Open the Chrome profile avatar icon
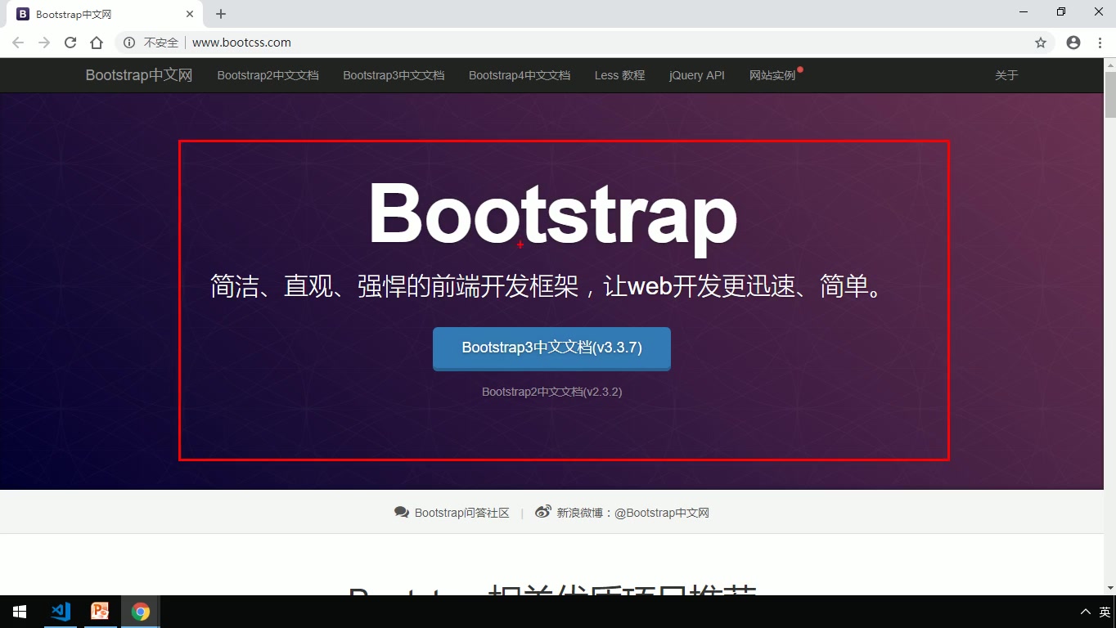The width and height of the screenshot is (1116, 628). coord(1073,43)
